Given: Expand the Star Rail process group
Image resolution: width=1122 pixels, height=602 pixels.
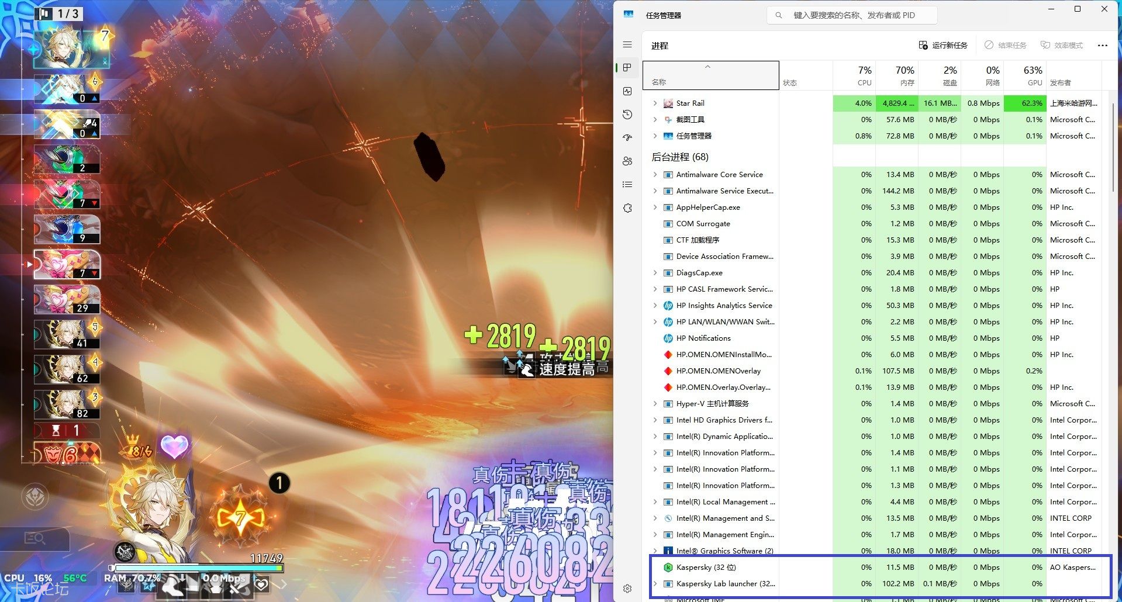Looking at the screenshot, I should coord(655,103).
